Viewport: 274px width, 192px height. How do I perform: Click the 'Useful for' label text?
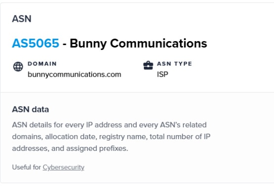(26, 167)
